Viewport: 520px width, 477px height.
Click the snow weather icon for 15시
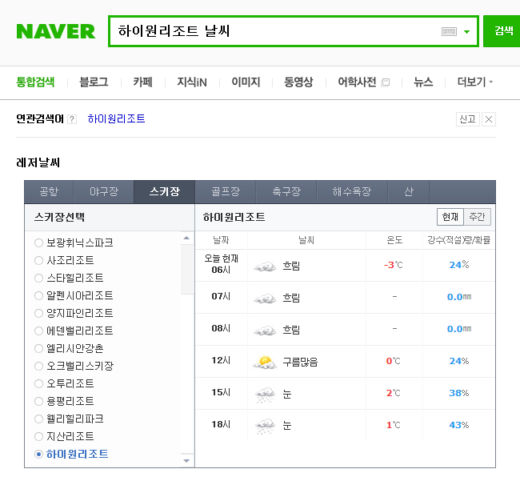[265, 395]
